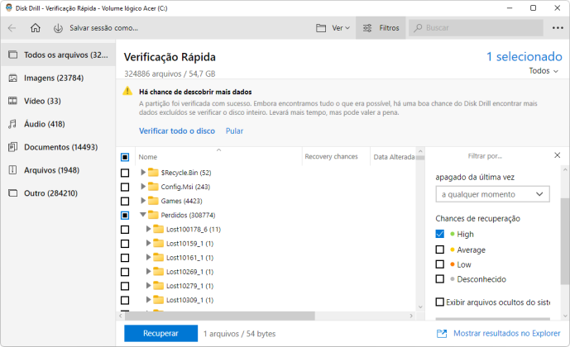Expand the Lost100178_6 folder
Image resolution: width=570 pixels, height=347 pixels.
coord(148,229)
